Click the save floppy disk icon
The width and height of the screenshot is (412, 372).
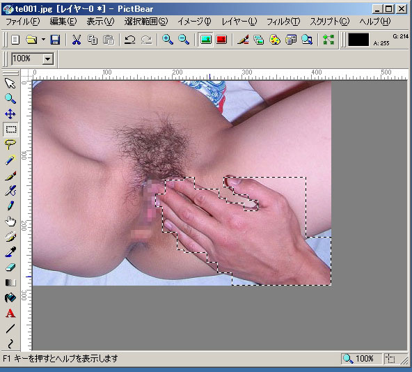pos(55,40)
